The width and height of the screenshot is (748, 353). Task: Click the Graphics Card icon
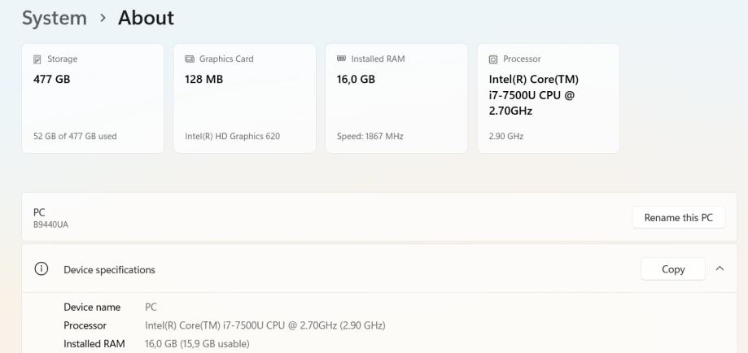tap(190, 59)
